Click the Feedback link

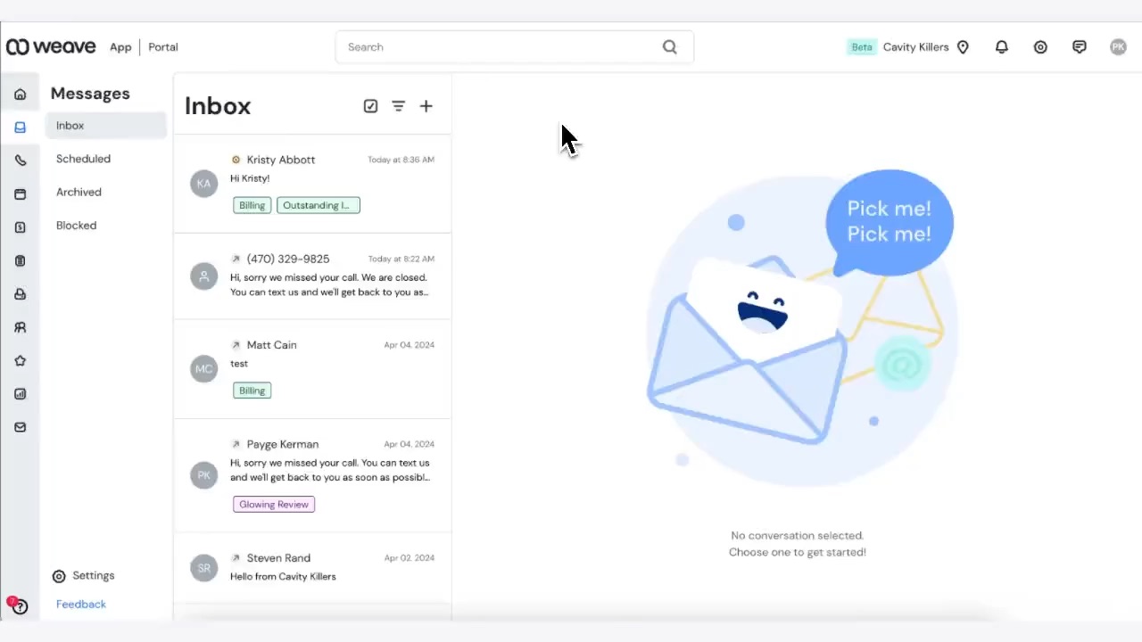click(81, 605)
